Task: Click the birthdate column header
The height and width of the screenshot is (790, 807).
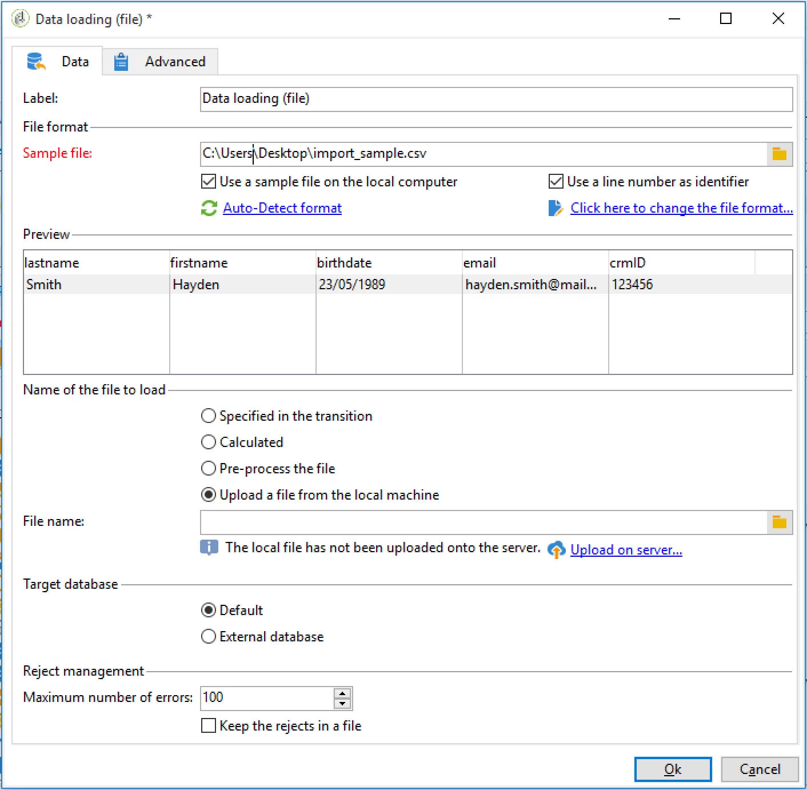Action: pyautogui.click(x=389, y=263)
